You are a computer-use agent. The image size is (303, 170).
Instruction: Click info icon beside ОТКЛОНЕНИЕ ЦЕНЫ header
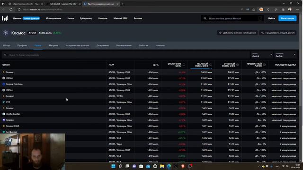coord(184,65)
